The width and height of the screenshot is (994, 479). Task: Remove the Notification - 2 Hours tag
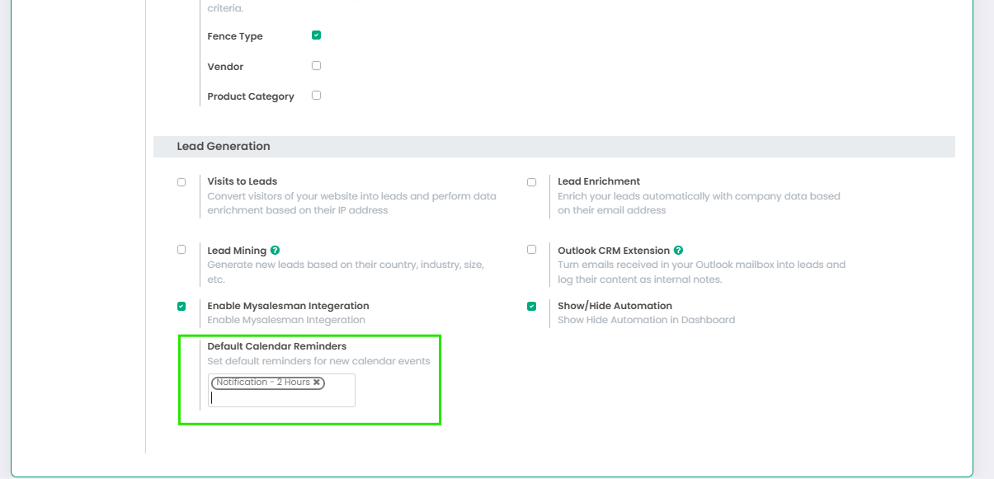coord(317,383)
